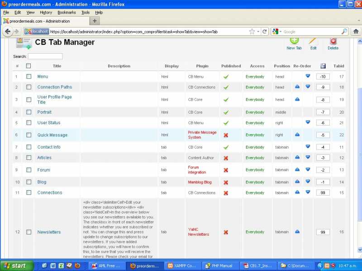362x271 pixels.
Task: Bookmark this page with the star icon
Action: [252, 31]
